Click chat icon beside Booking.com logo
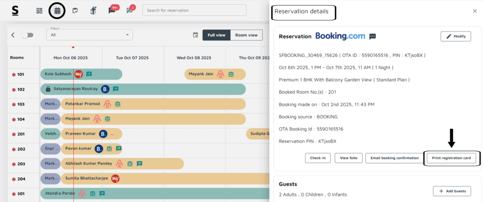484x202 pixels. [372, 36]
